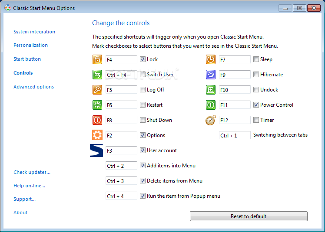Screen dimensions: 325x232
Task: Click the green Switch User arrows icon
Action: (x=97, y=75)
